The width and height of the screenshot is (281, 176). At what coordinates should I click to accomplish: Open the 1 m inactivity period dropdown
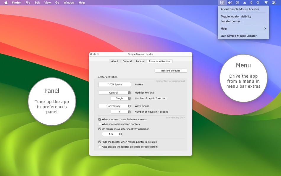(112, 134)
